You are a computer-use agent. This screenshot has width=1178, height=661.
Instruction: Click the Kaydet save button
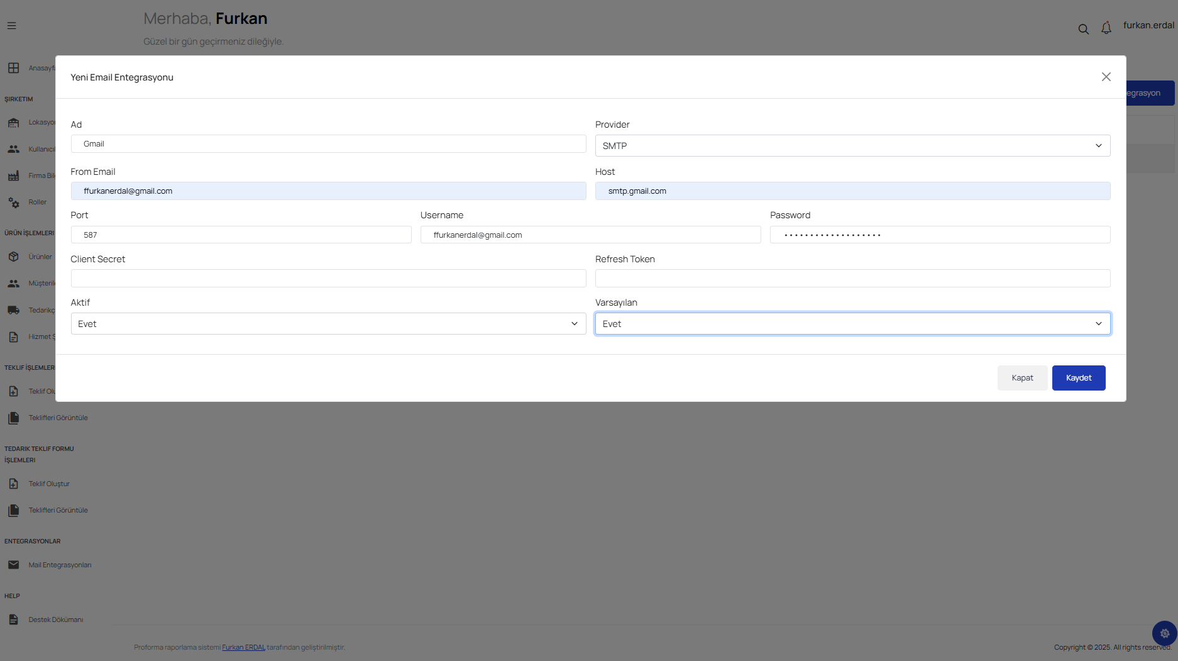[x=1079, y=378]
